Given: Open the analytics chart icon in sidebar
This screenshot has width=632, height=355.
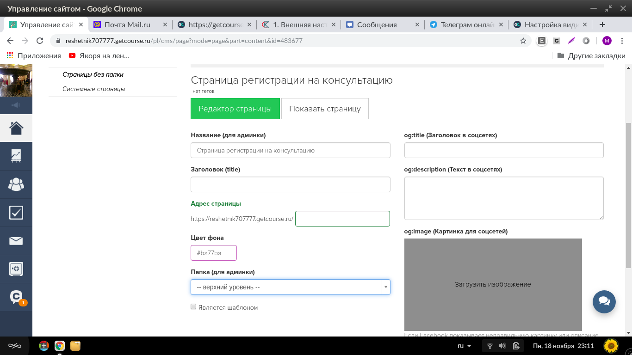Looking at the screenshot, I should 16,156.
